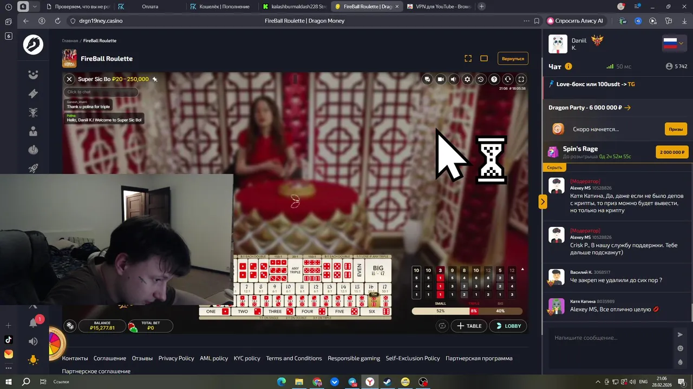Viewport: 693px width, 389px height.
Task: Go to the LOBBY button
Action: pyautogui.click(x=508, y=326)
